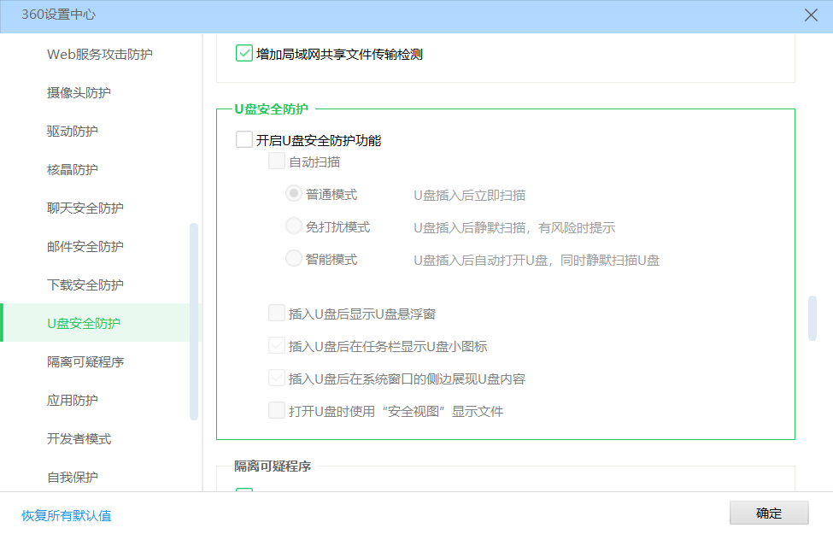The width and height of the screenshot is (833, 534).
Task: Click description U盘插入后静默扫描，有风险时提示
Action: 514,228
